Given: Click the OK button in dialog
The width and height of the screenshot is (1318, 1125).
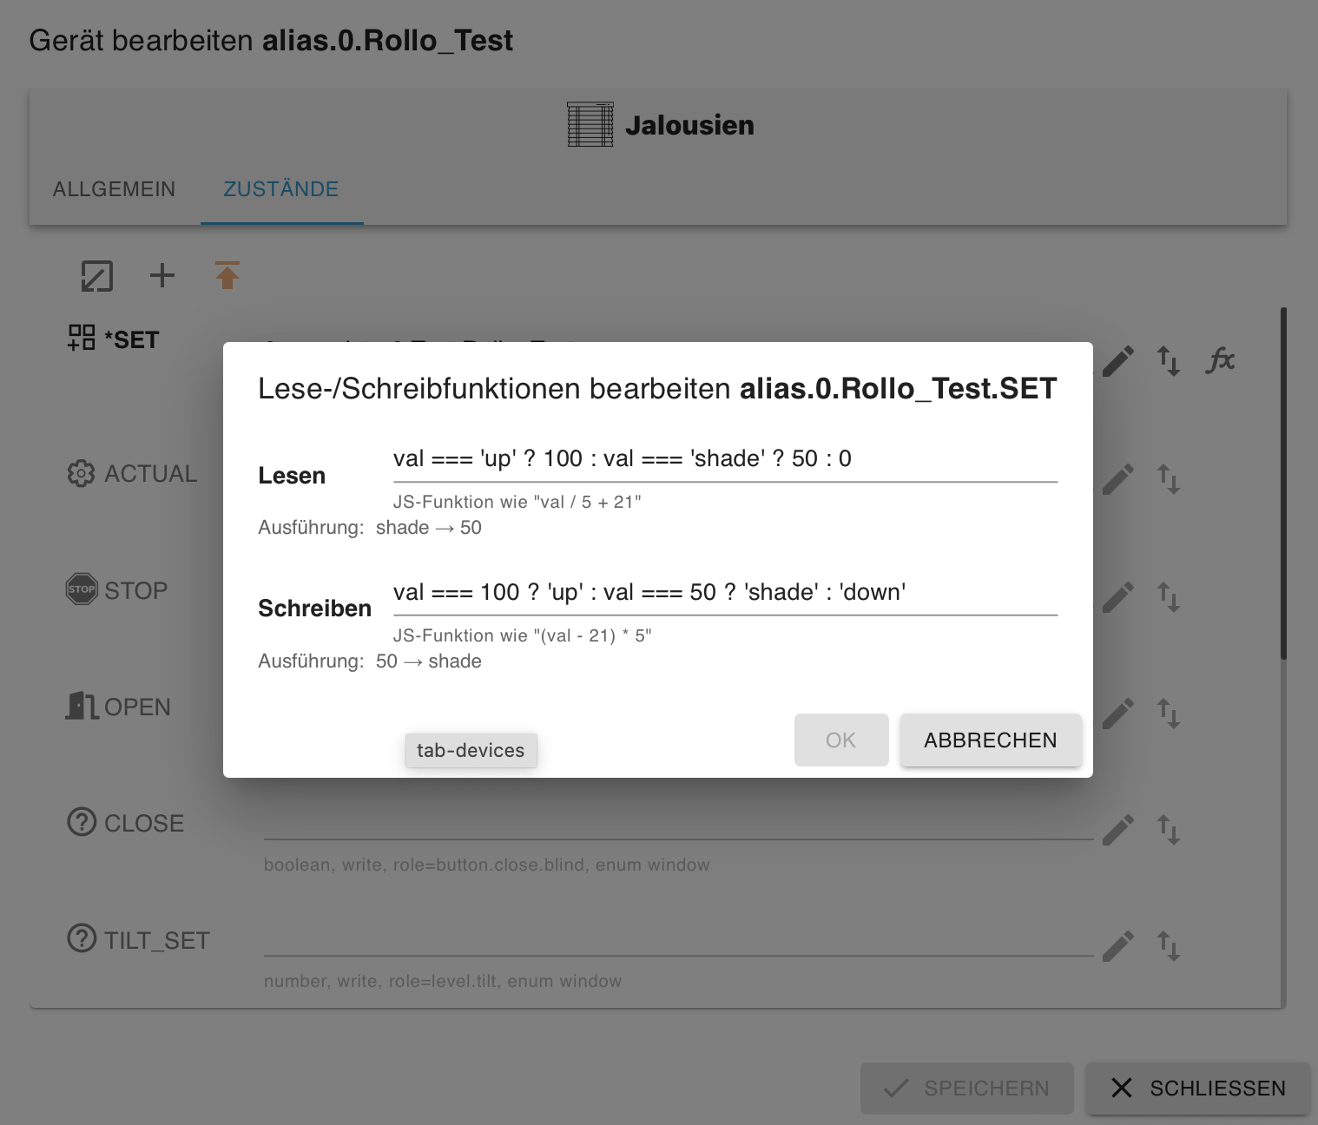Looking at the screenshot, I should pyautogui.click(x=840, y=740).
